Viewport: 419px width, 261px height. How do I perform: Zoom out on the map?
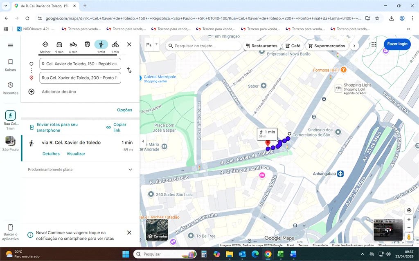409,228
